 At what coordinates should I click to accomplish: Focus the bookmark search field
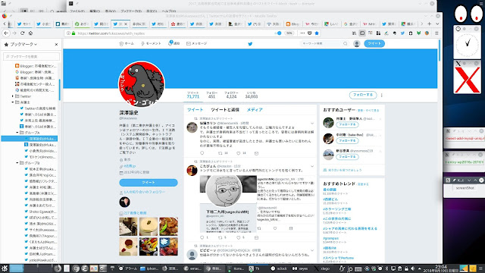(31, 56)
